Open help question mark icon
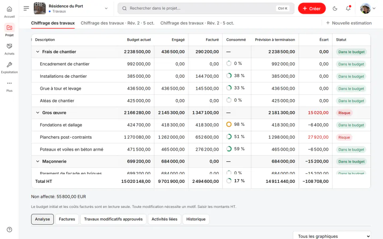The width and height of the screenshot is (383, 239). tap(9, 229)
